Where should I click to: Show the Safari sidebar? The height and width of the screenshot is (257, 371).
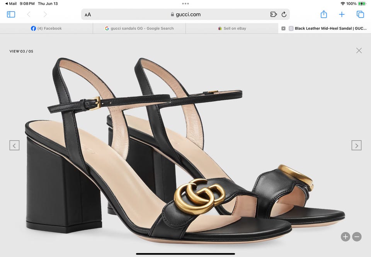(11, 14)
